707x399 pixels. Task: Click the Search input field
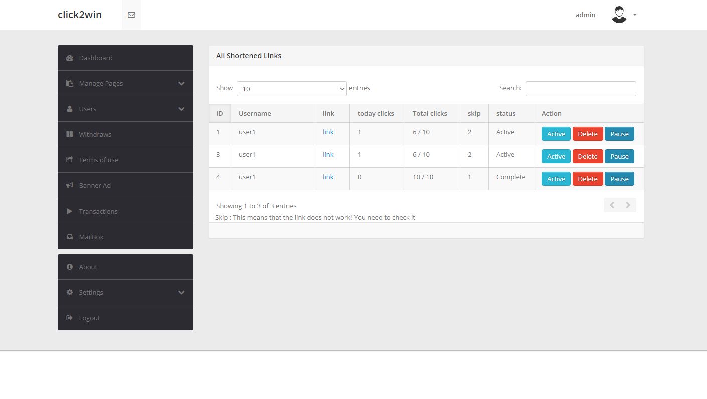[x=581, y=89]
